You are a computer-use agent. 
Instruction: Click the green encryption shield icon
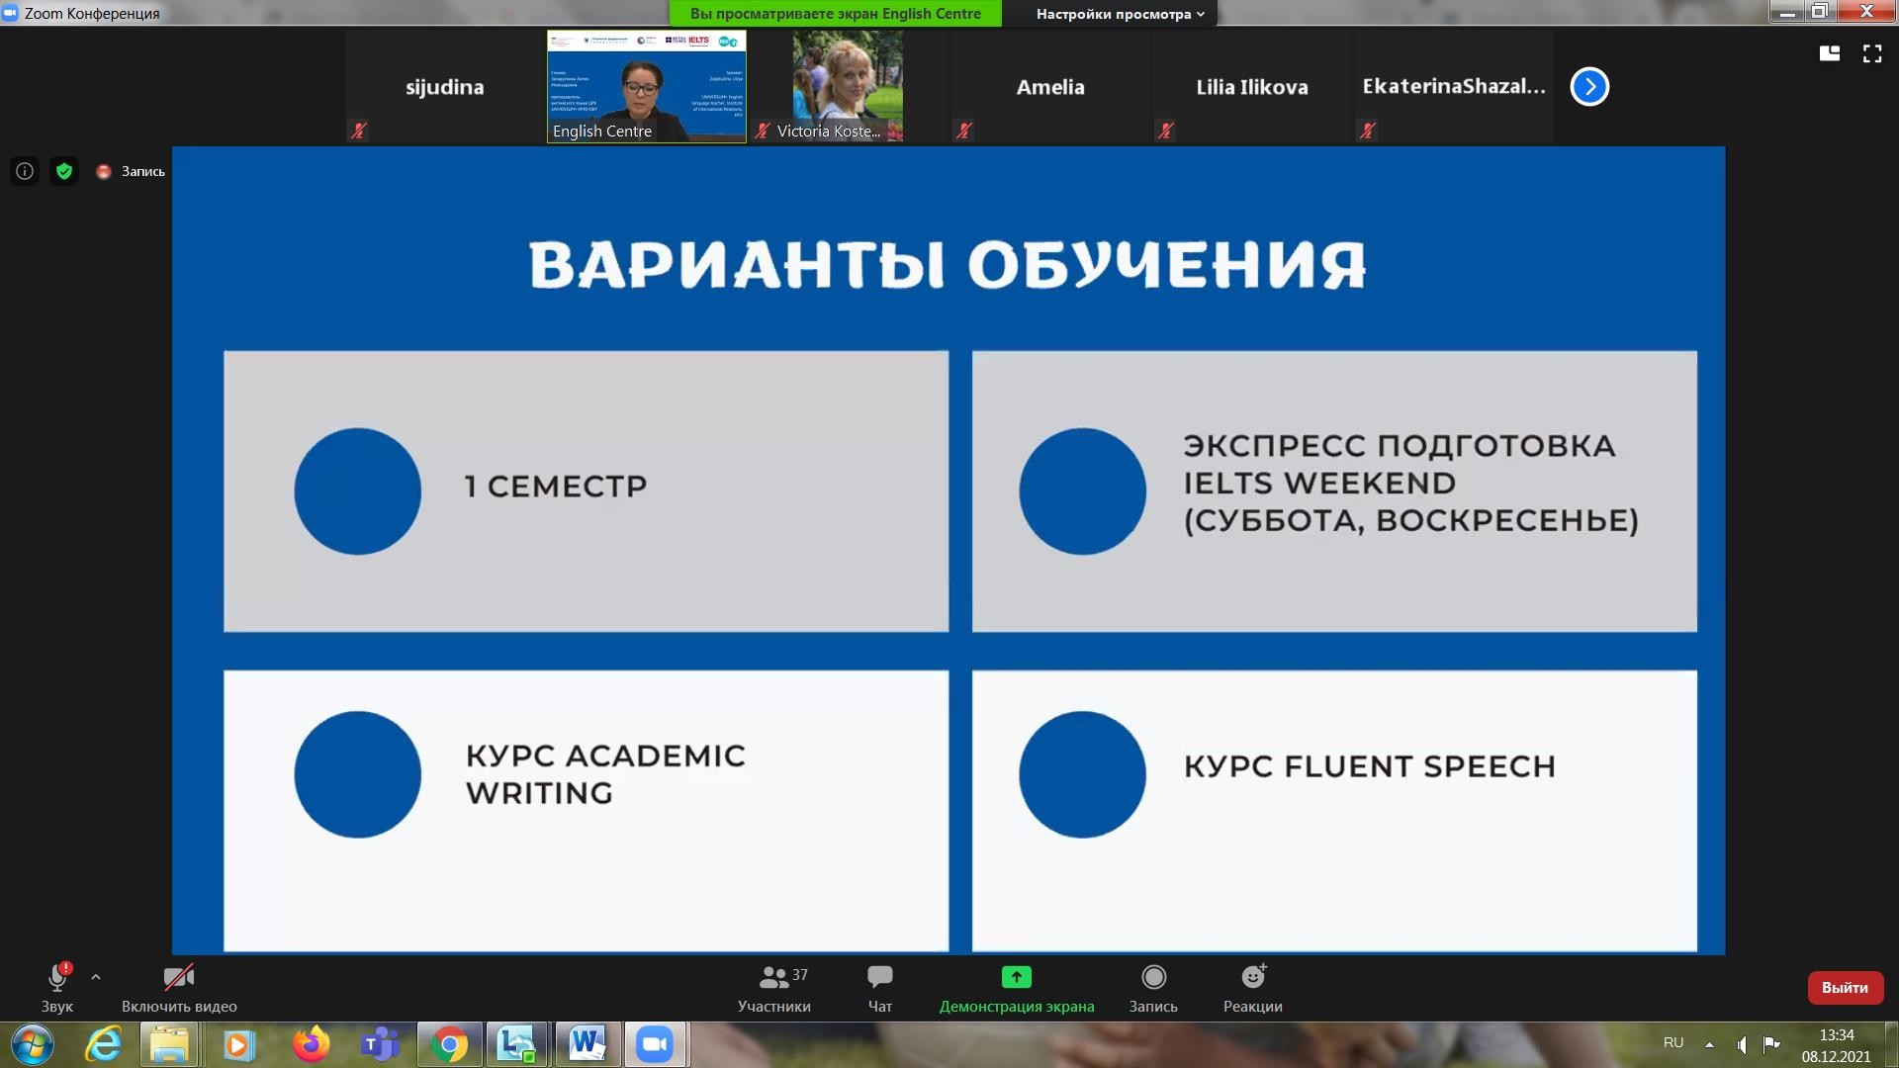(x=64, y=171)
